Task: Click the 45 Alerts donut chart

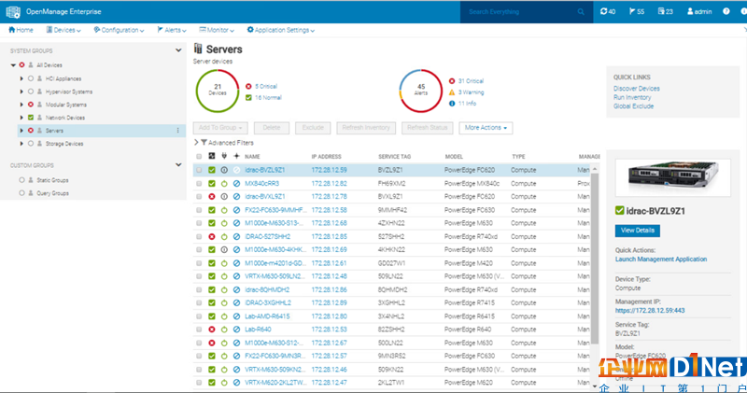Action: 421,91
